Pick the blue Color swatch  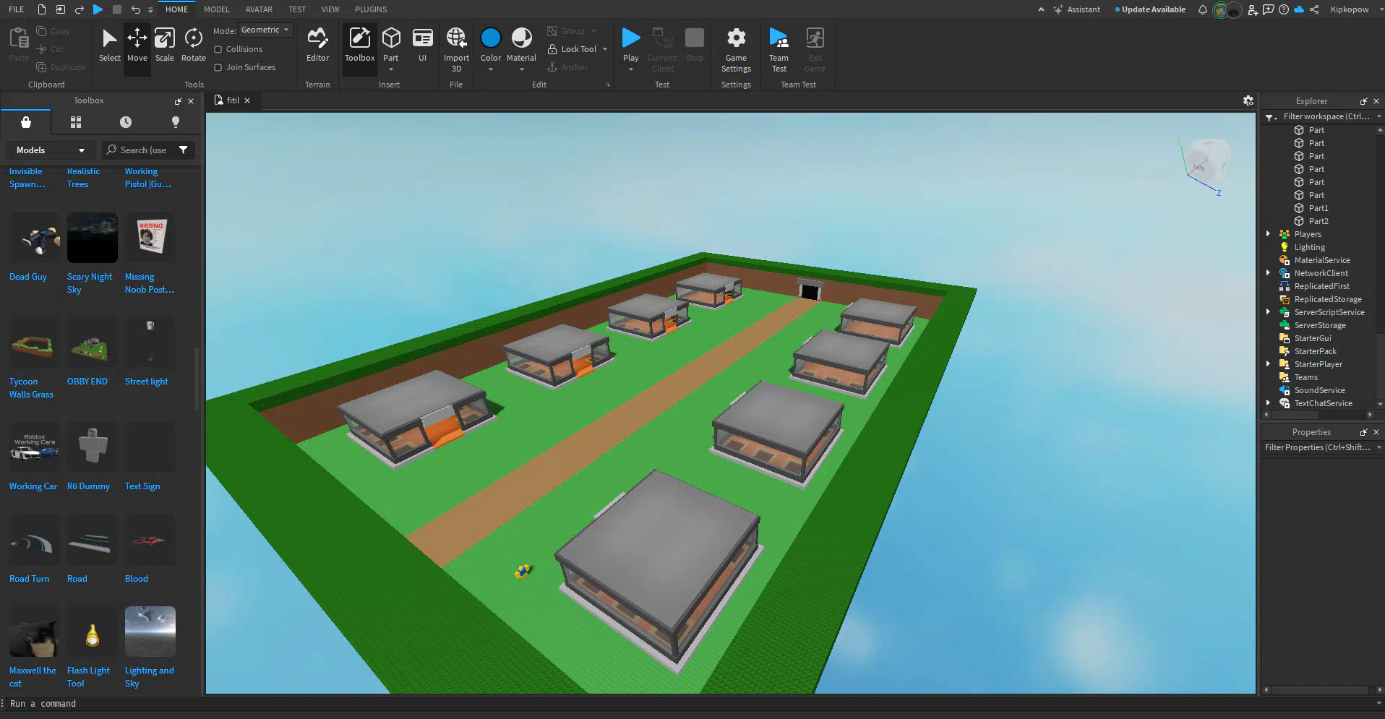click(x=490, y=38)
